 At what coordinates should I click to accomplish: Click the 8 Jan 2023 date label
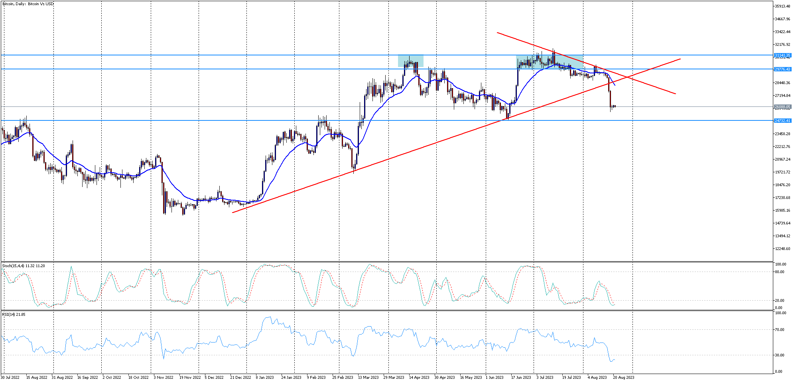tap(264, 377)
